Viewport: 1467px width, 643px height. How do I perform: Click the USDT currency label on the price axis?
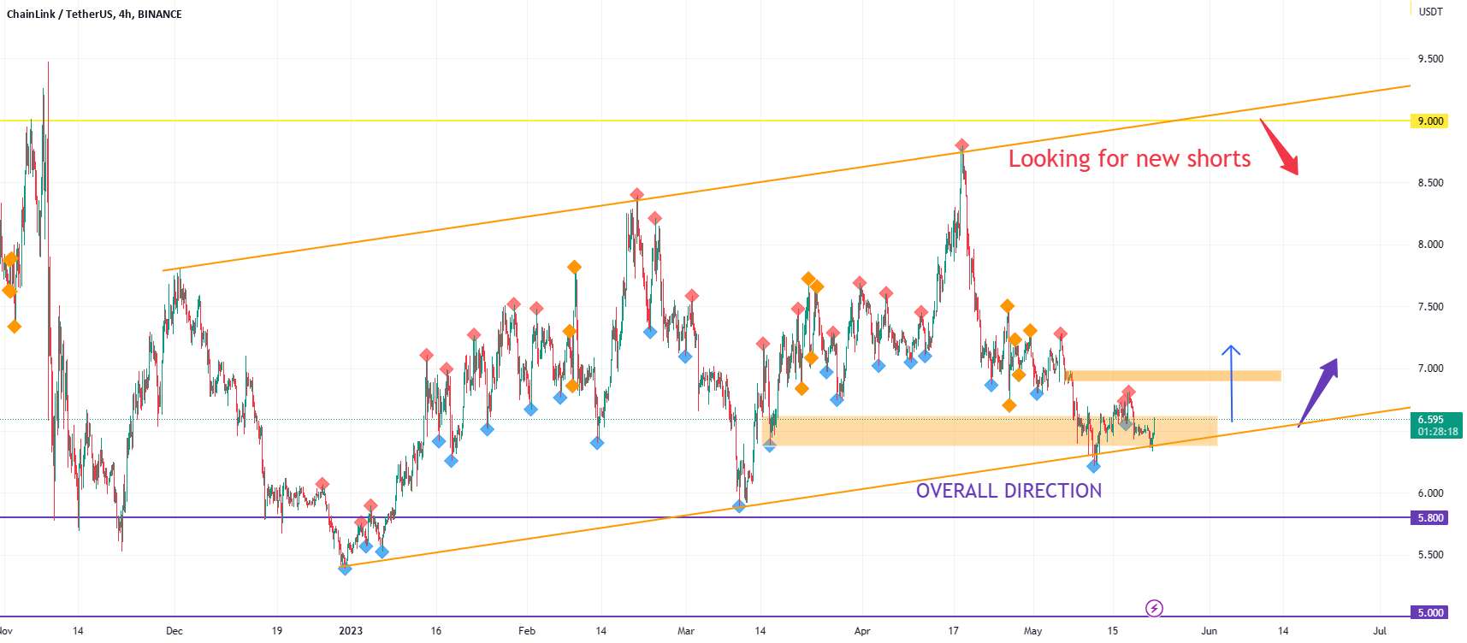(x=1430, y=12)
